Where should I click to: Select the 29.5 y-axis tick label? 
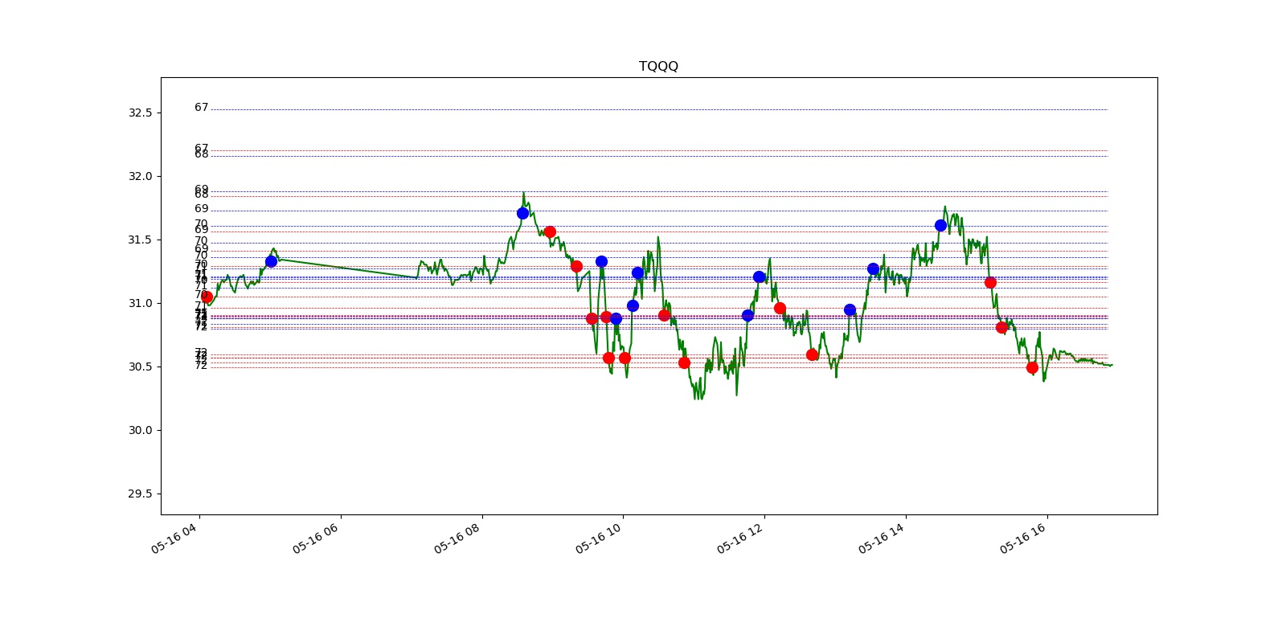point(140,494)
